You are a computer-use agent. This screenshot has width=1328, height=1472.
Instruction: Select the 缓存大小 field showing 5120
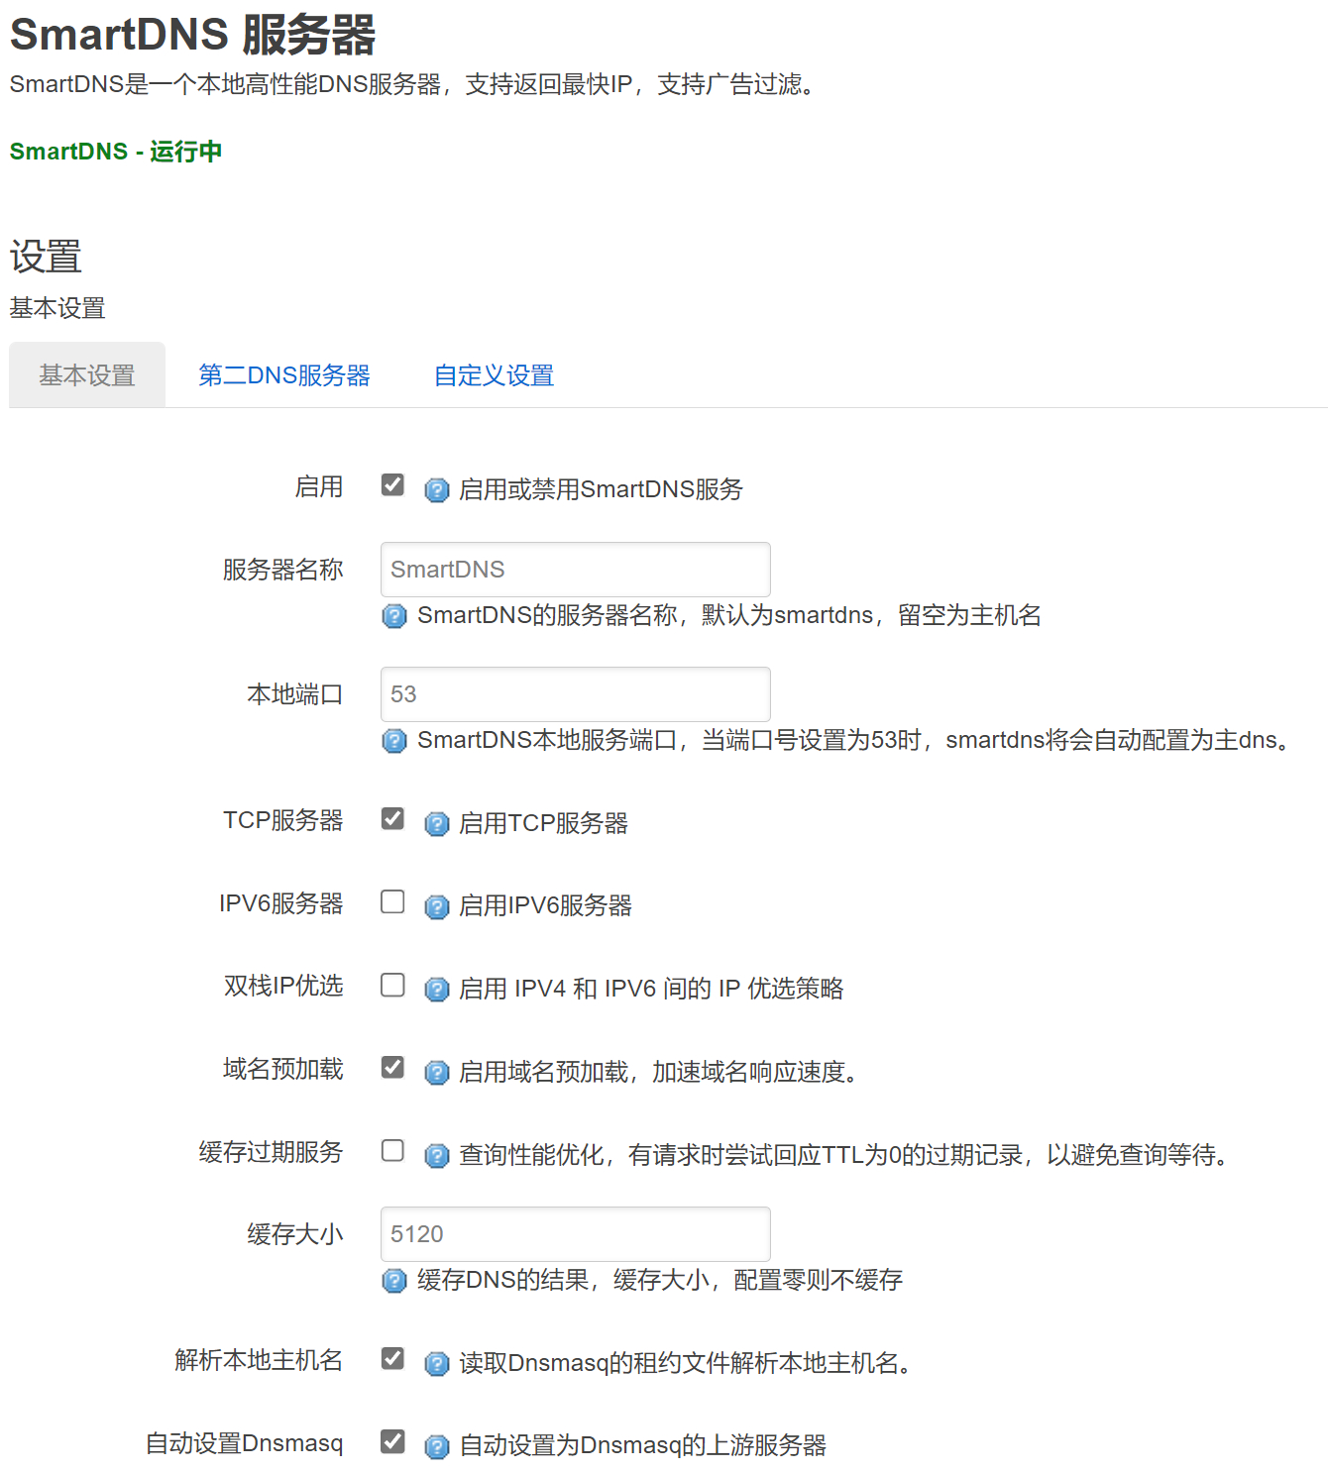click(x=575, y=1234)
